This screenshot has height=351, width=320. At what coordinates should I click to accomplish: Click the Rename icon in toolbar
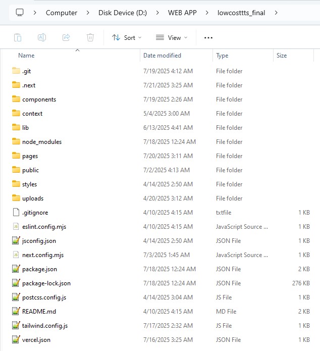[x=42, y=37]
